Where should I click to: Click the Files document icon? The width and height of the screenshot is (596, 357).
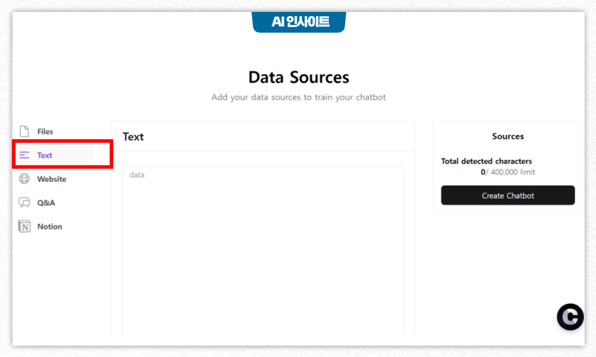click(24, 131)
